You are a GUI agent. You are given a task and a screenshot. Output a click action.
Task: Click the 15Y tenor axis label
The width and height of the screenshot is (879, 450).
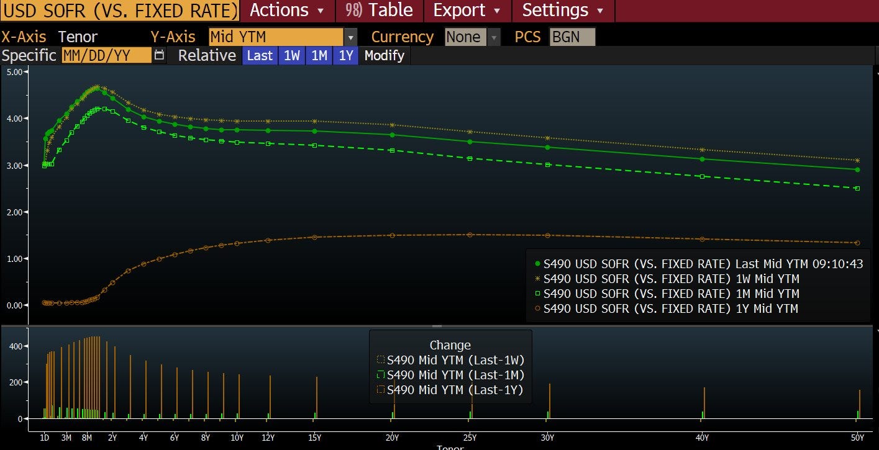314,438
